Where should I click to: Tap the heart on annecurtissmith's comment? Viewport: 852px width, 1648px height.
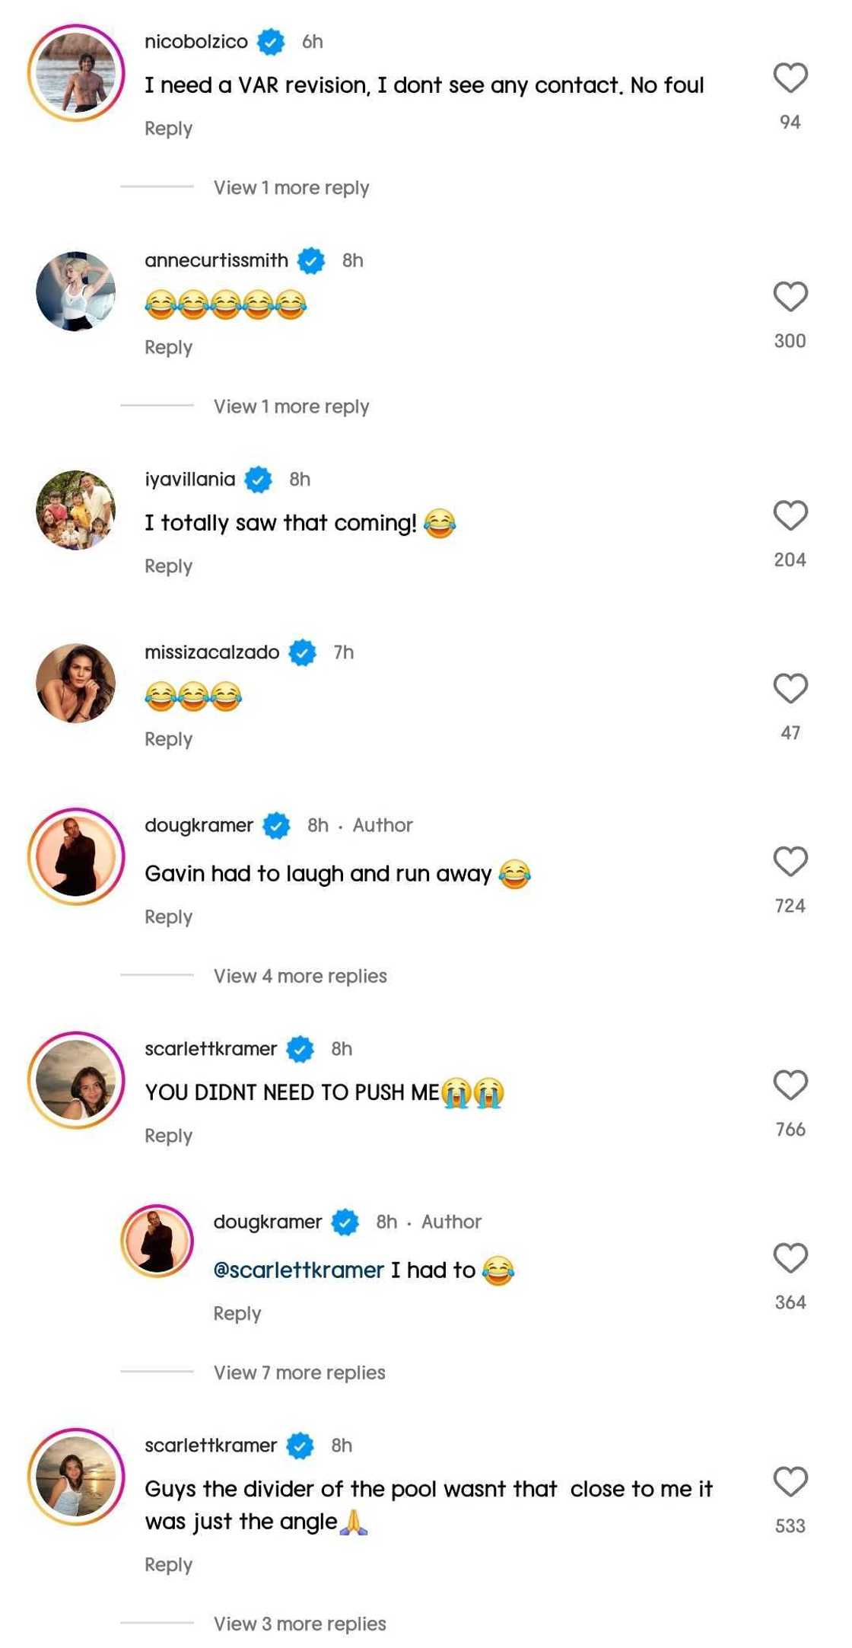(x=790, y=297)
